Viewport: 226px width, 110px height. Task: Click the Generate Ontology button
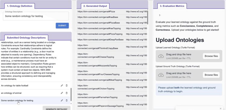[x=57, y=108]
